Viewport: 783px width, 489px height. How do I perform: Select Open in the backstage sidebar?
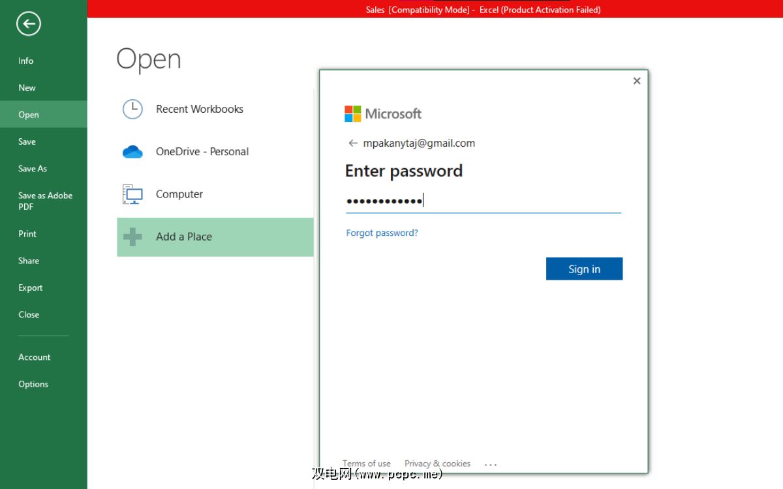(x=43, y=114)
